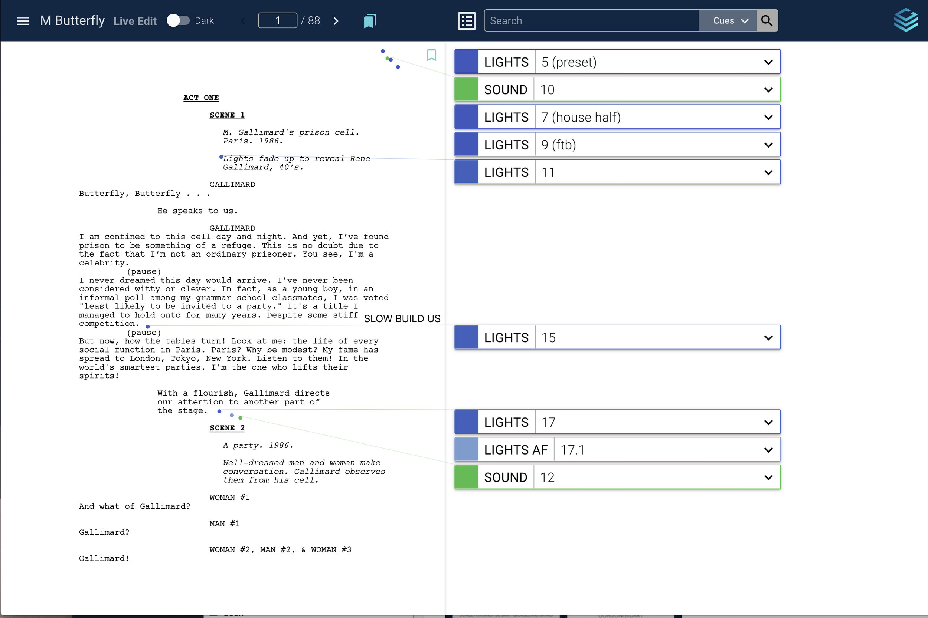Open the hamburger navigation menu
928x618 pixels.
point(23,21)
